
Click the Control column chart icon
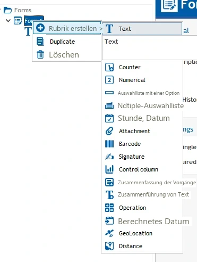click(109, 169)
